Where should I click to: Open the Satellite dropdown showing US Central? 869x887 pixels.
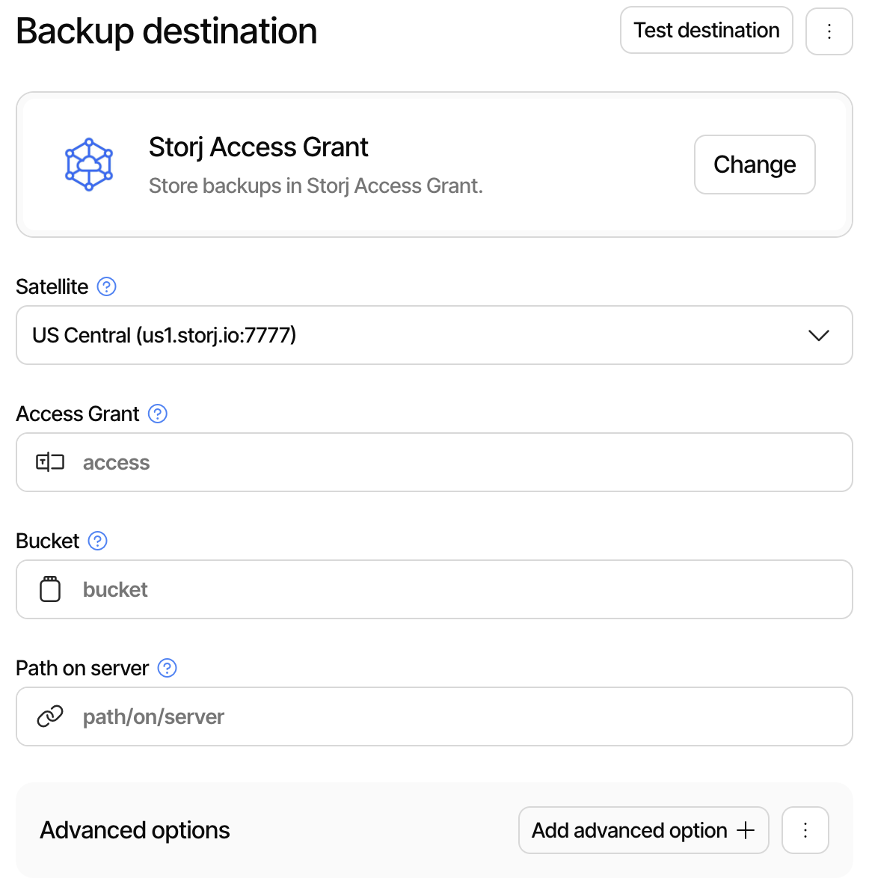click(434, 336)
